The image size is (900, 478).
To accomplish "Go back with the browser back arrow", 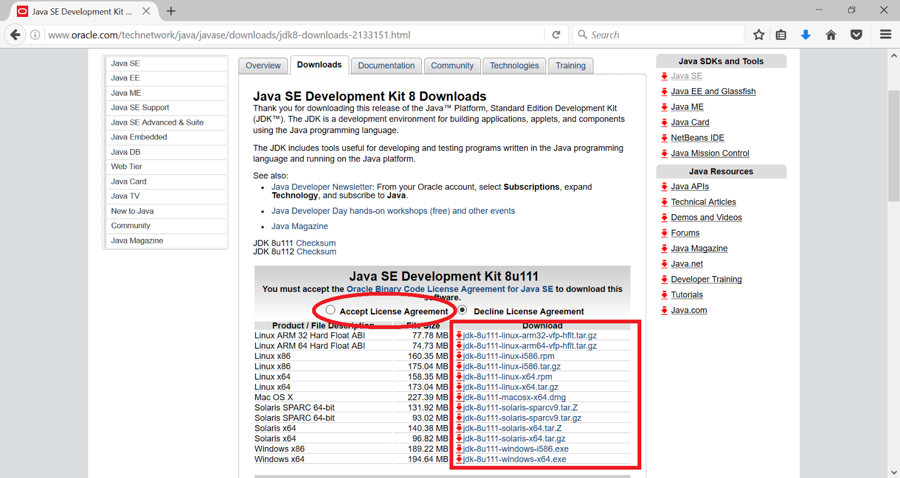I will [x=15, y=35].
